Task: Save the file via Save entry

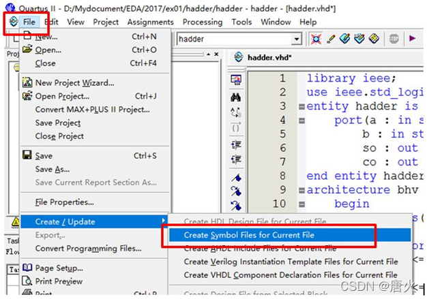Action: point(95,155)
